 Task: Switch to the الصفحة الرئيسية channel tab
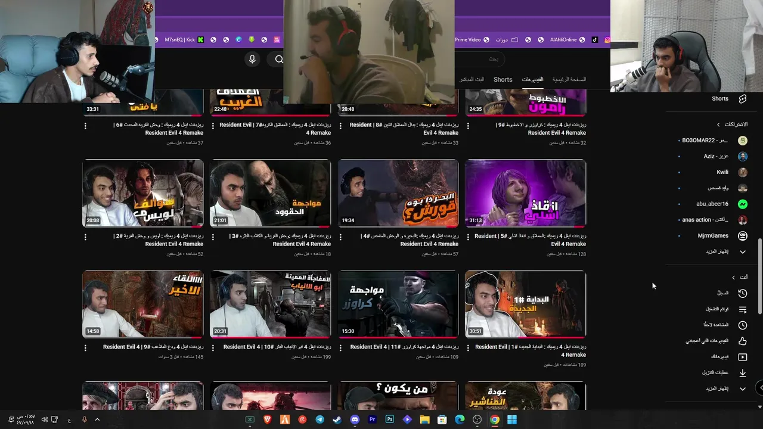pyautogui.click(x=569, y=79)
